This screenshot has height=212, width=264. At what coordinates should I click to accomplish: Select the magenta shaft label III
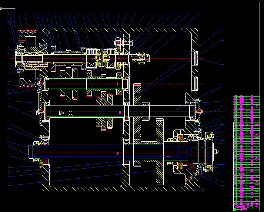coord(120,112)
